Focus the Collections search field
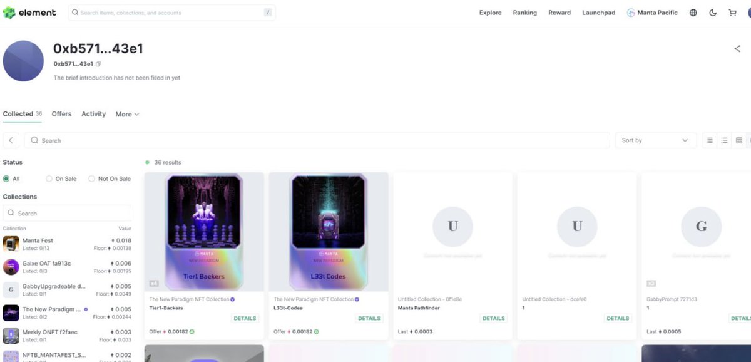This screenshot has height=362, width=751. click(x=67, y=213)
